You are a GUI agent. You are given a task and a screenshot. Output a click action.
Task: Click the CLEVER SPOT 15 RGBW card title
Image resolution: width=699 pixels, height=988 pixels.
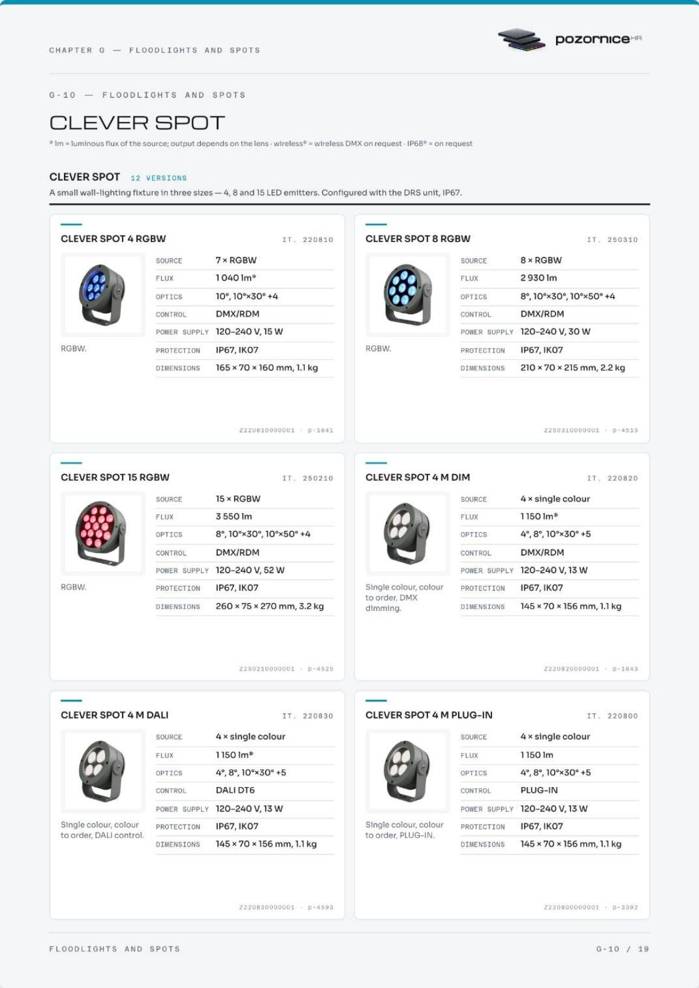(115, 477)
